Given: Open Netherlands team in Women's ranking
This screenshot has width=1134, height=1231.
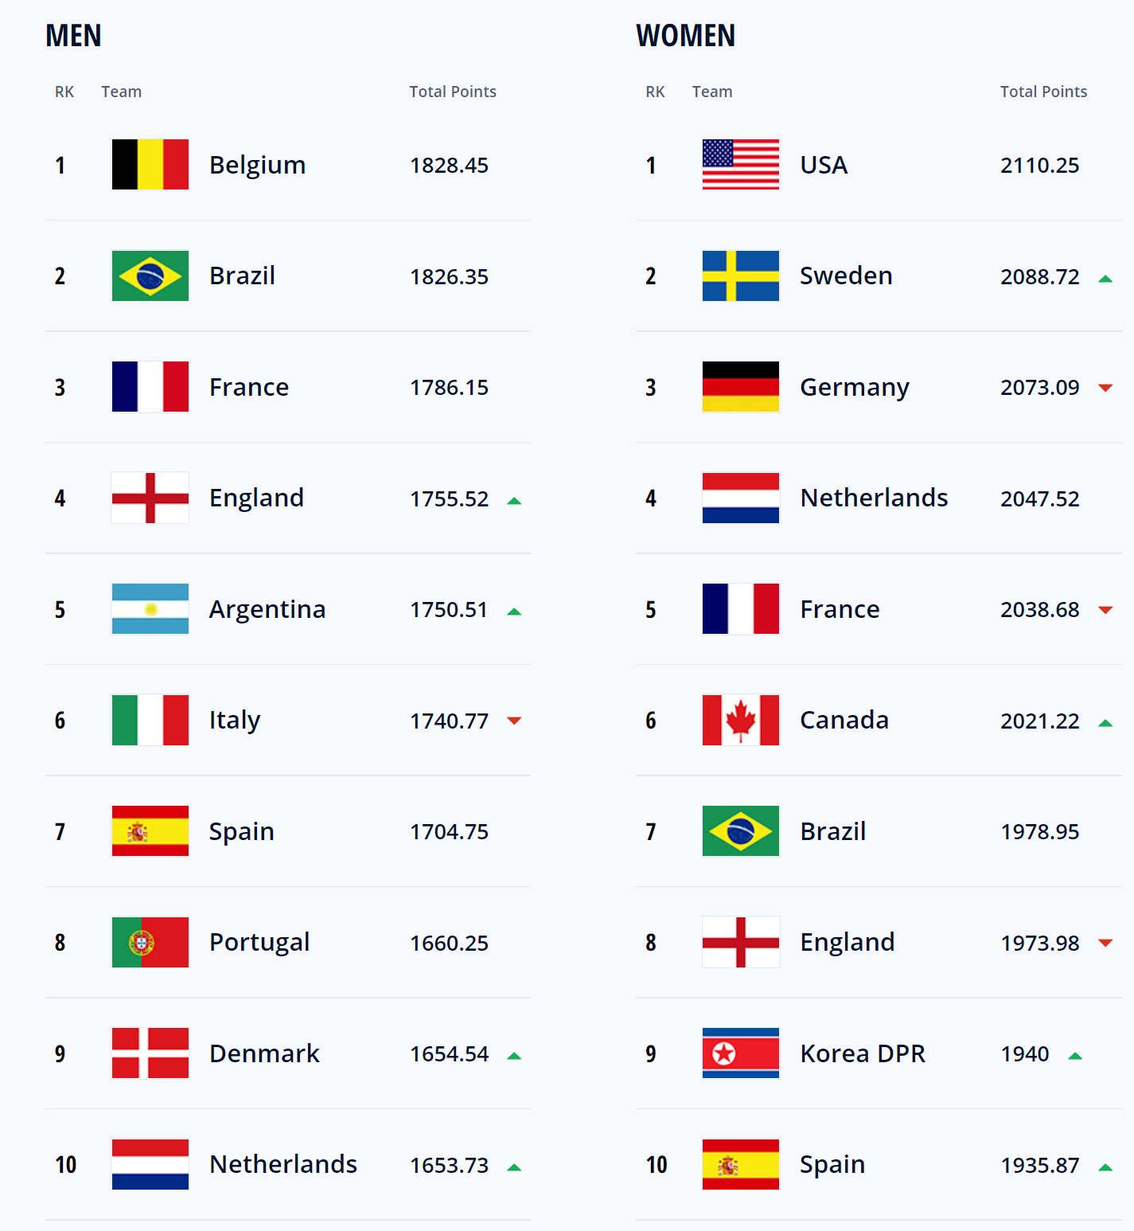Looking at the screenshot, I should click(x=874, y=498).
